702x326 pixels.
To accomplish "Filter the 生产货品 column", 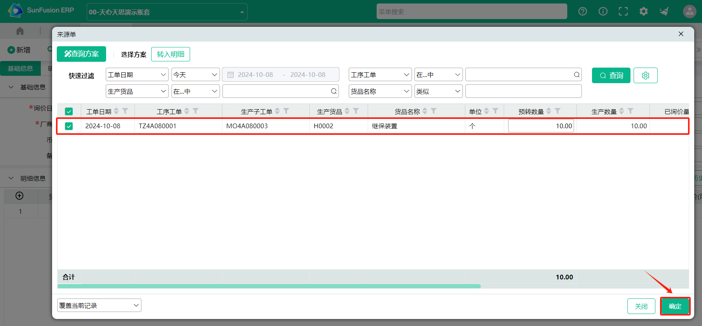I will pos(356,111).
